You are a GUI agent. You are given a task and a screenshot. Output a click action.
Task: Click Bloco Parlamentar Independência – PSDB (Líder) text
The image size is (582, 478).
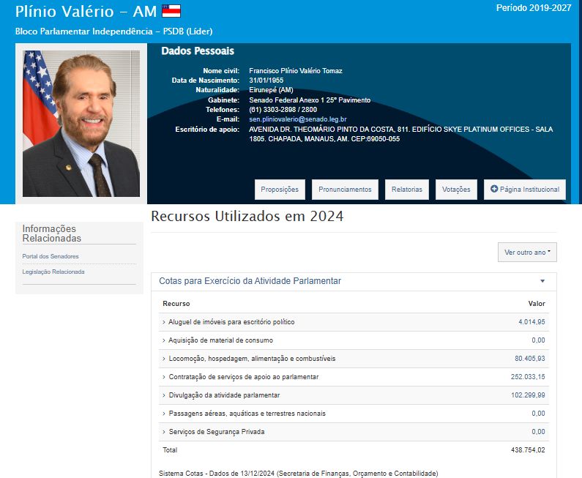[114, 31]
